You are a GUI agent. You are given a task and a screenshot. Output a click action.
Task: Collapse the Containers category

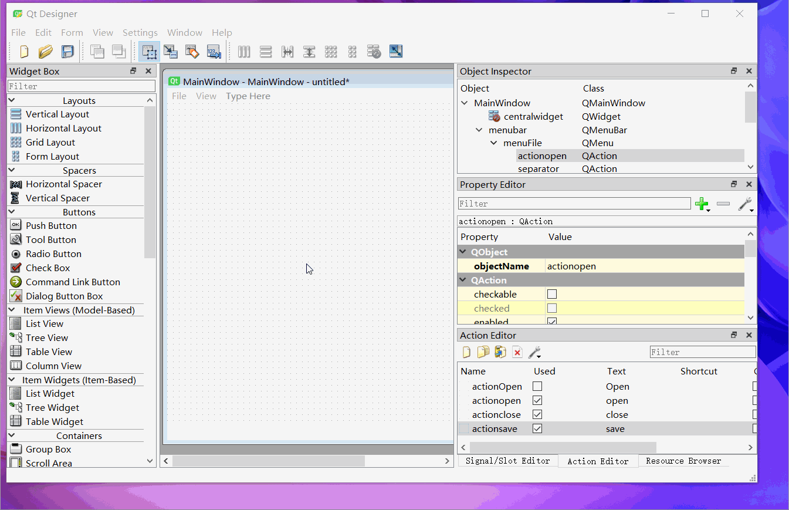pos(12,435)
